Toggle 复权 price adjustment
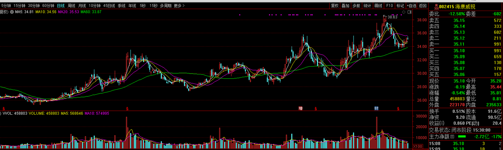 coord(334,6)
